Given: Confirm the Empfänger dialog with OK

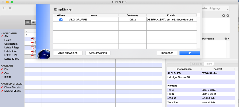Looking at the screenshot, I should pyautogui.click(x=190, y=53).
